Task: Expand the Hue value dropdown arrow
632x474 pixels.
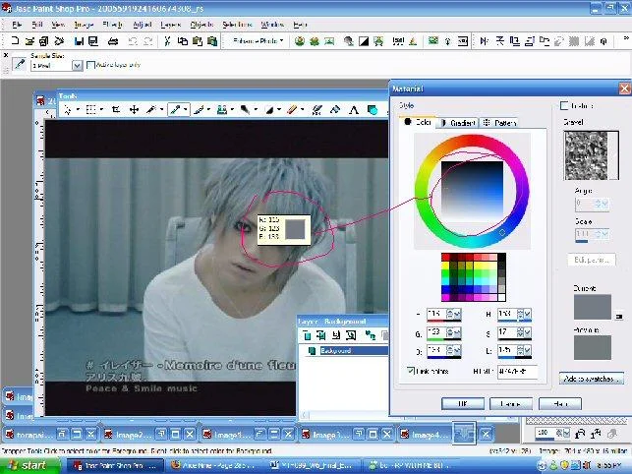Action: click(527, 314)
